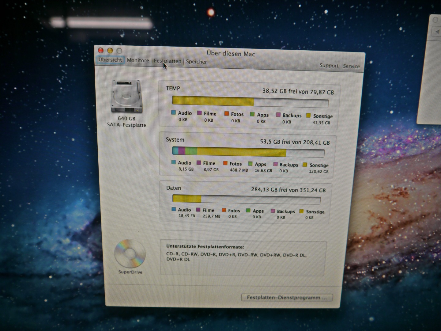This screenshot has height=331, width=441.
Task: Click the yellow Sonstige swatch under TEMP
Action: pyautogui.click(x=308, y=116)
